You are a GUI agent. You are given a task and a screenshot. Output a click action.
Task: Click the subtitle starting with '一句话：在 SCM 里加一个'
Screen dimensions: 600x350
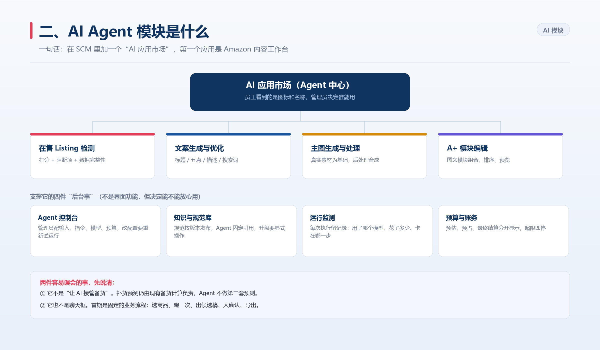click(164, 49)
